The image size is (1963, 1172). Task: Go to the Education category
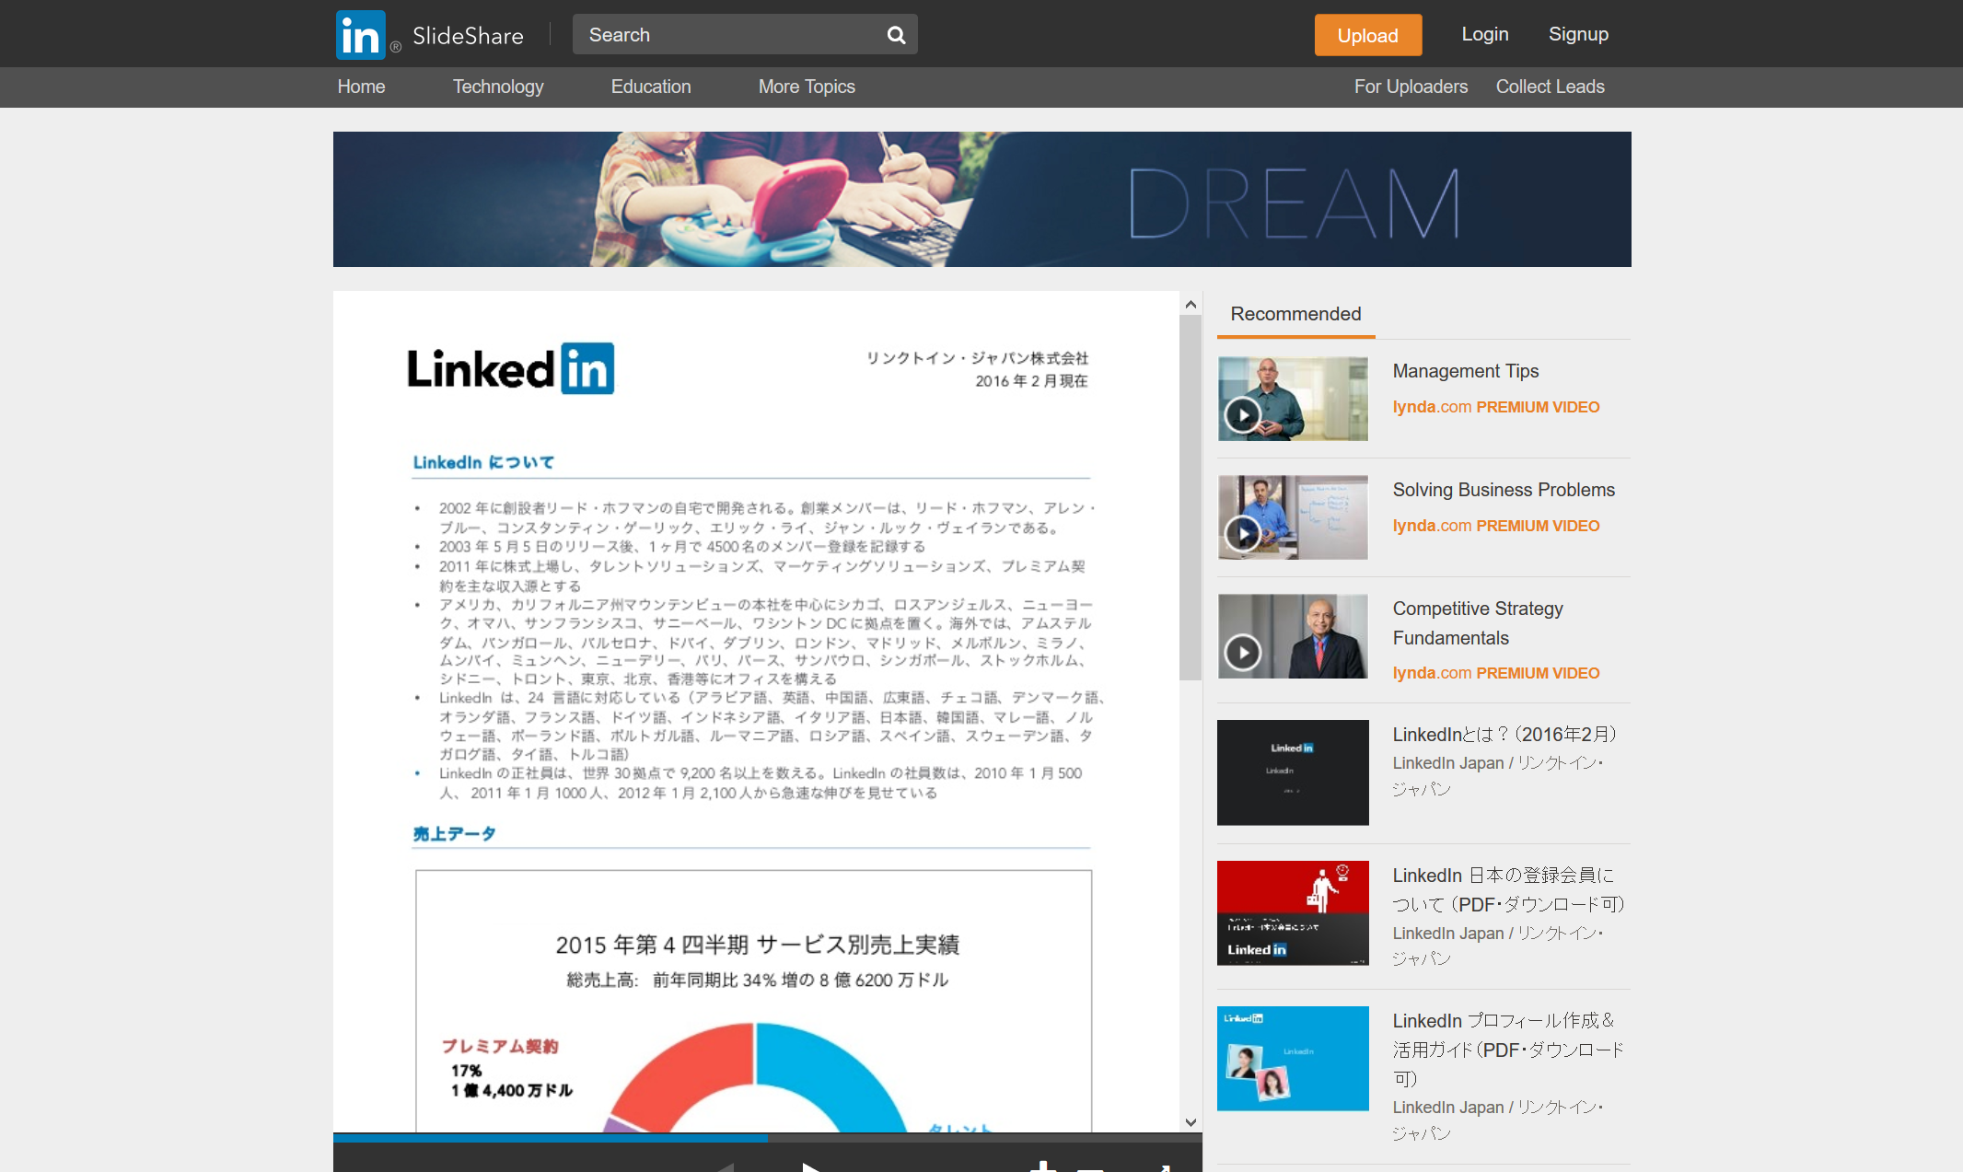point(651,87)
